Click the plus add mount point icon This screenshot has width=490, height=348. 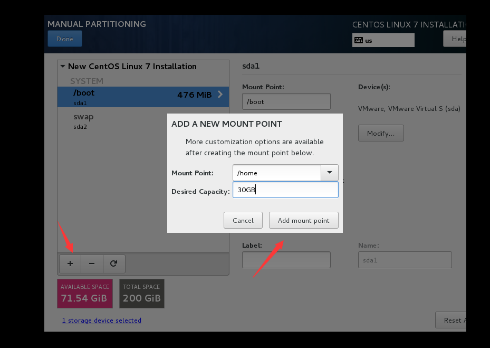[70, 264]
